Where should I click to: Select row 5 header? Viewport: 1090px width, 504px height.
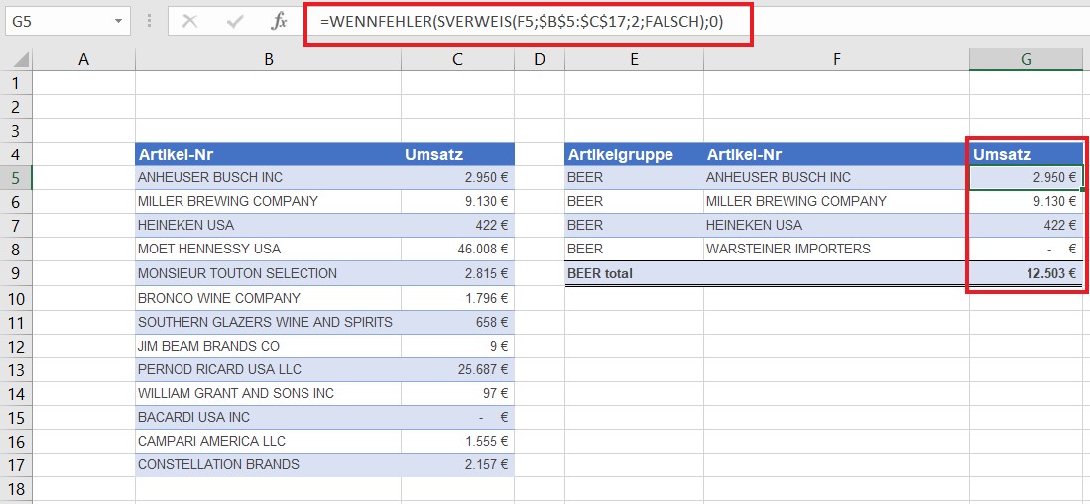[17, 178]
